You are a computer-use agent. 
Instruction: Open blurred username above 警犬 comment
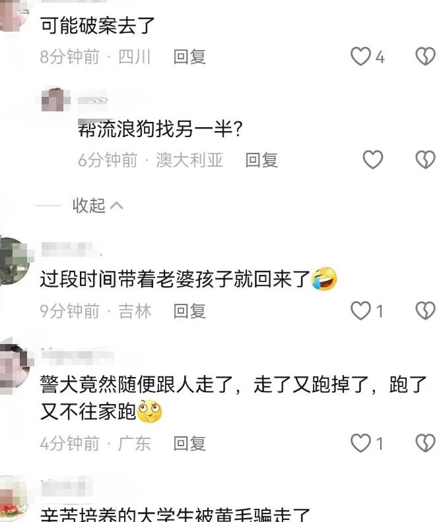(77, 355)
